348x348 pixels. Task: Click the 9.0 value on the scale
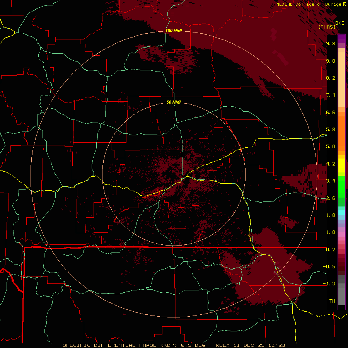(x=331, y=61)
